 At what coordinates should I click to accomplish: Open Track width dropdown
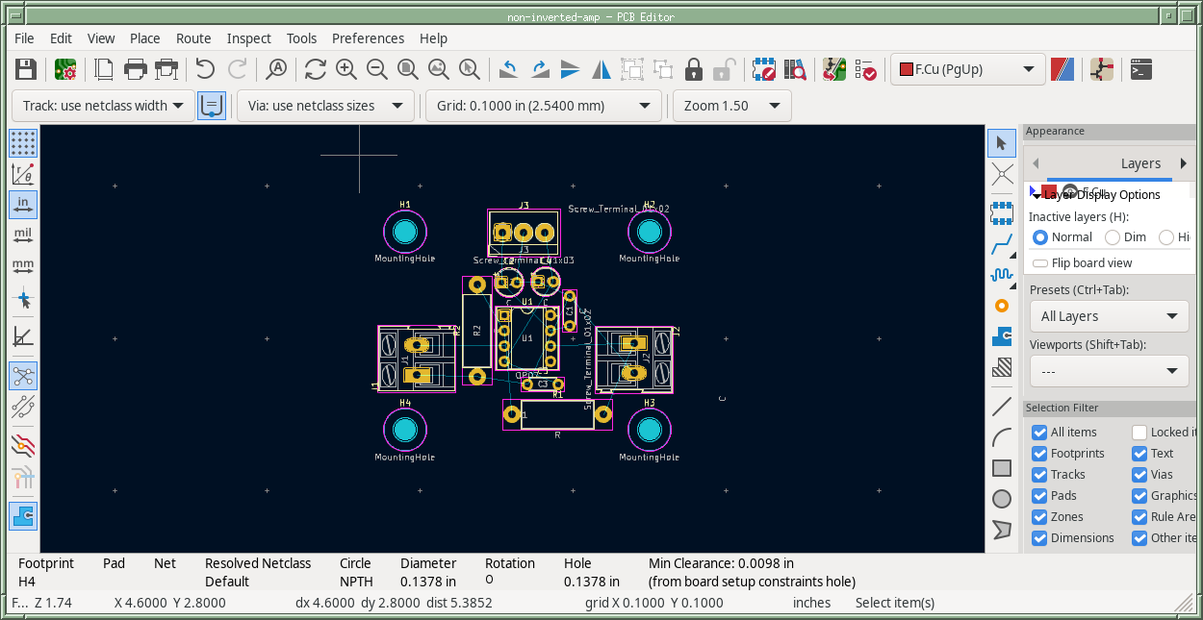point(103,106)
